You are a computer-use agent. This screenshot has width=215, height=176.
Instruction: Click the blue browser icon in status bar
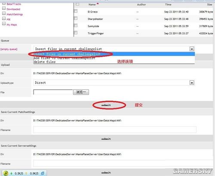tap(43, 173)
